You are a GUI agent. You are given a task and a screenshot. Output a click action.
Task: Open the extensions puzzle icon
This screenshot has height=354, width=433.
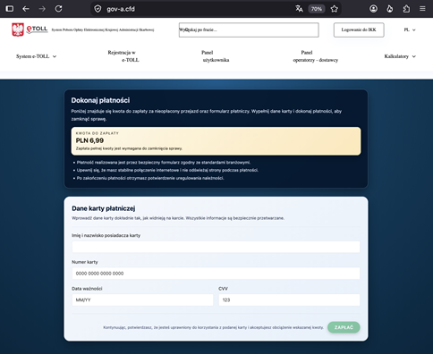tap(406, 9)
